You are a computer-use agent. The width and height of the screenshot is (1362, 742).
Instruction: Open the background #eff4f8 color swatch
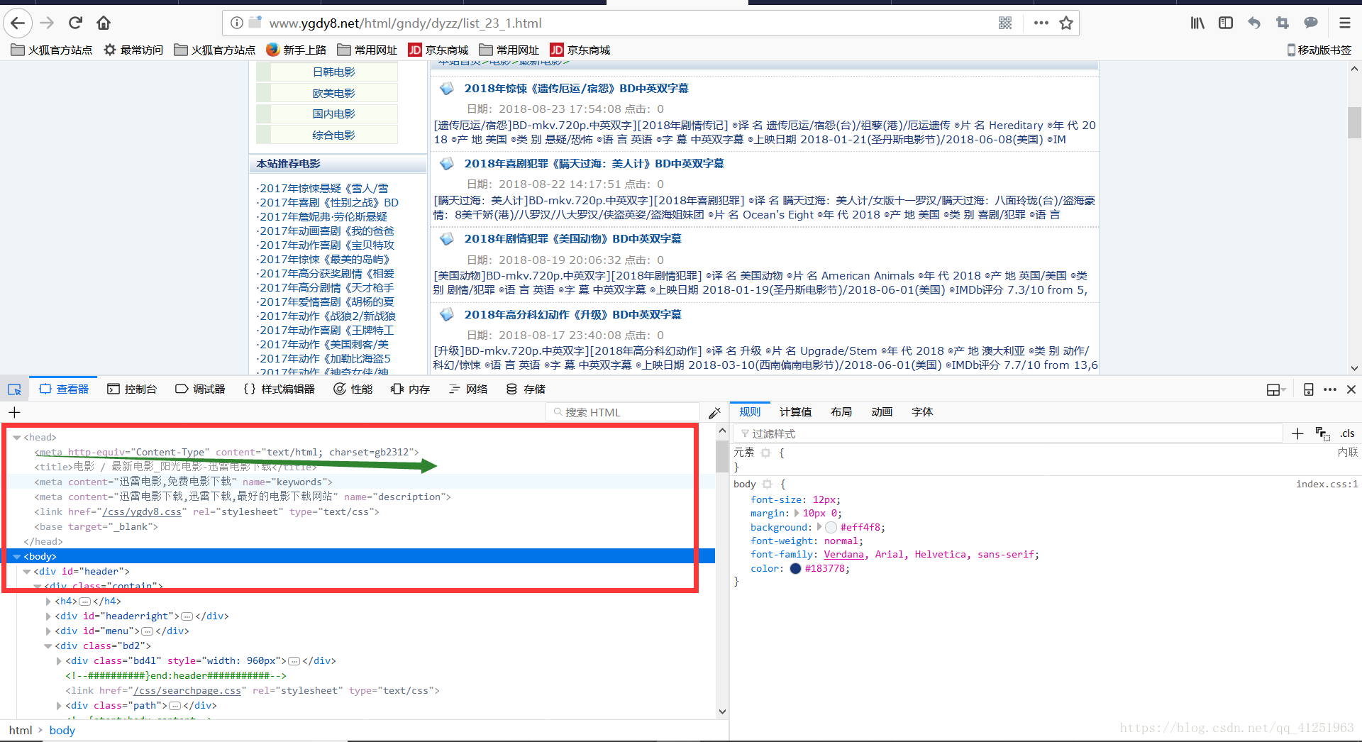831,527
